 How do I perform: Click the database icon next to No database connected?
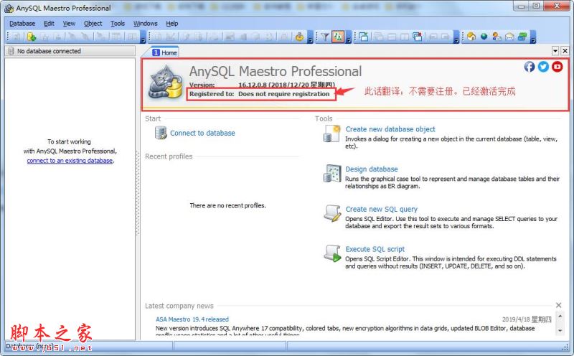[x=11, y=51]
